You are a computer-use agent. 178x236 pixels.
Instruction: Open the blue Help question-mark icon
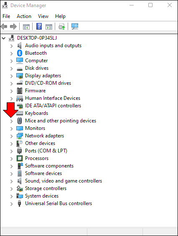[x=39, y=26]
